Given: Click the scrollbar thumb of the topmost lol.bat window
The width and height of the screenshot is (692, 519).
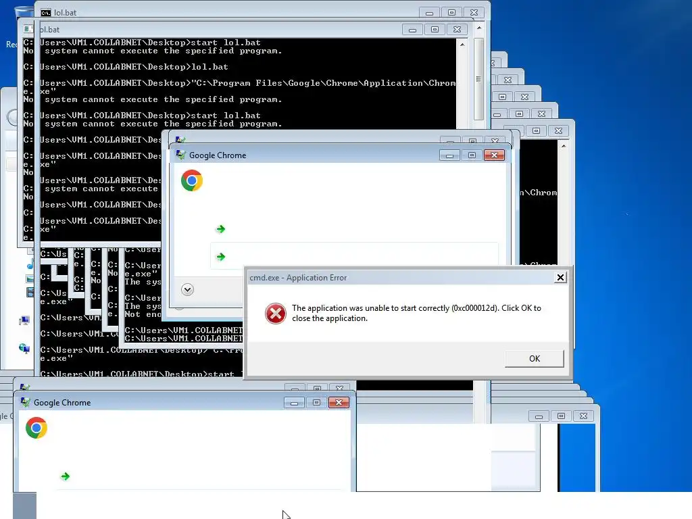Looking at the screenshot, I should pyautogui.click(x=479, y=79).
